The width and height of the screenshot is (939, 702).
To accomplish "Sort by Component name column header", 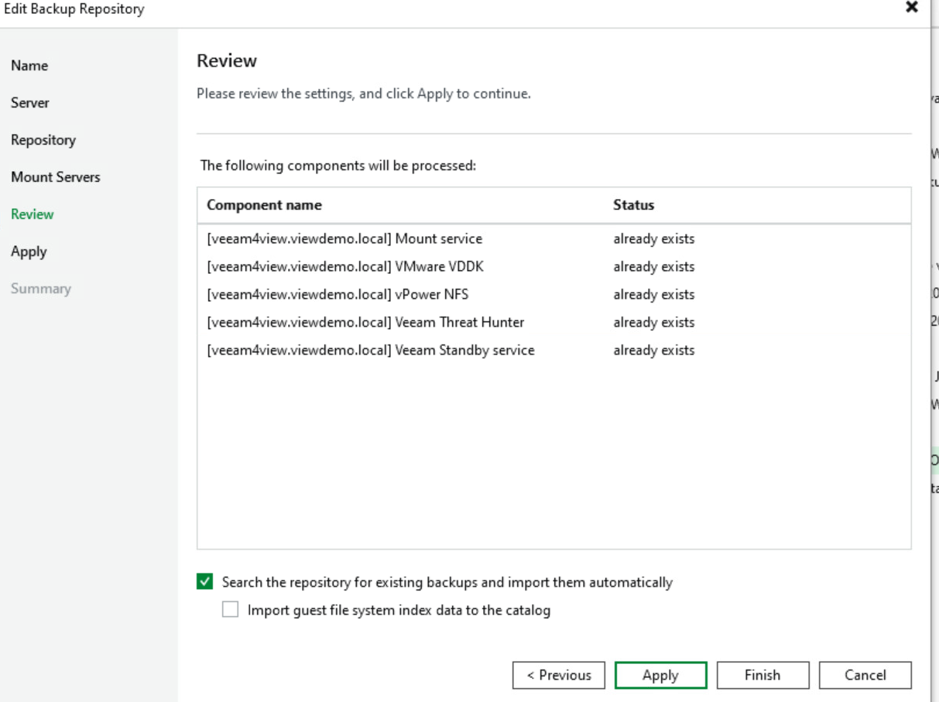I will point(264,205).
